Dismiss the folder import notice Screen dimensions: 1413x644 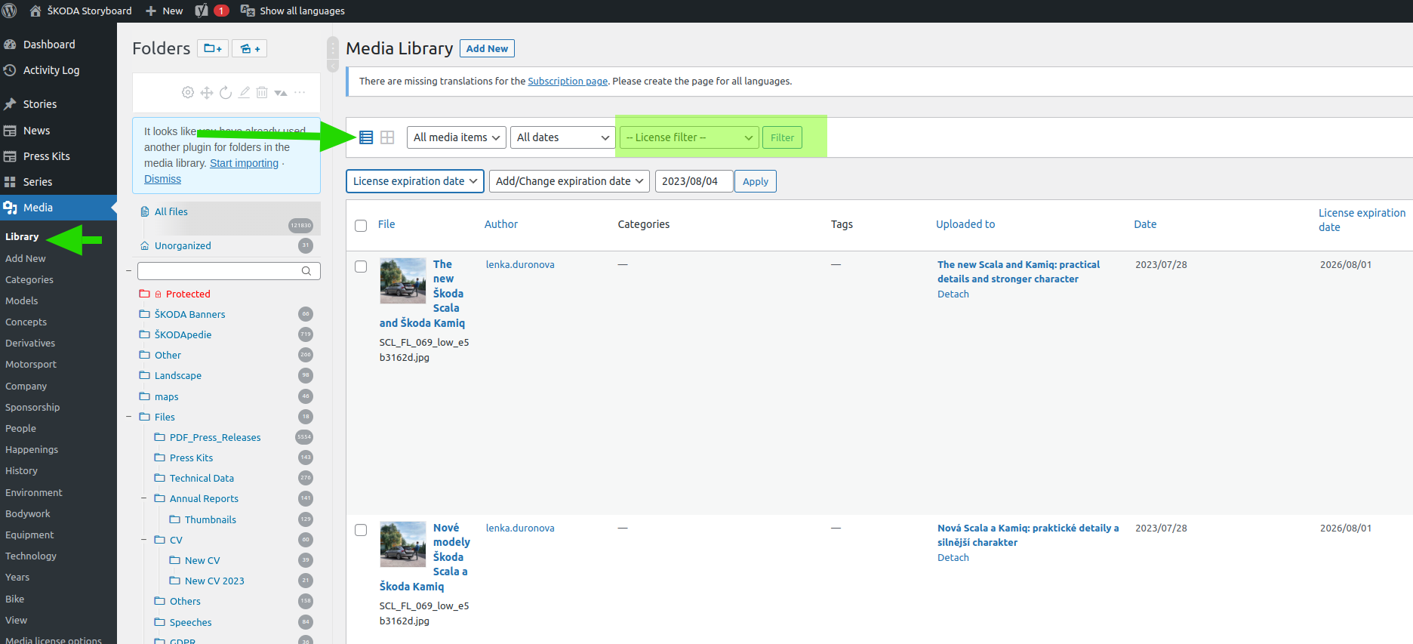[162, 179]
